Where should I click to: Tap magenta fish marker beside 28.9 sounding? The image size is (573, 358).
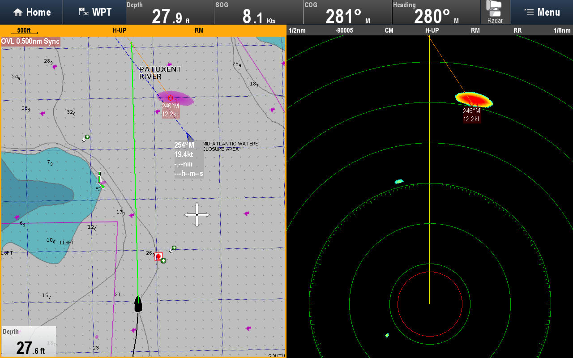tap(55, 67)
